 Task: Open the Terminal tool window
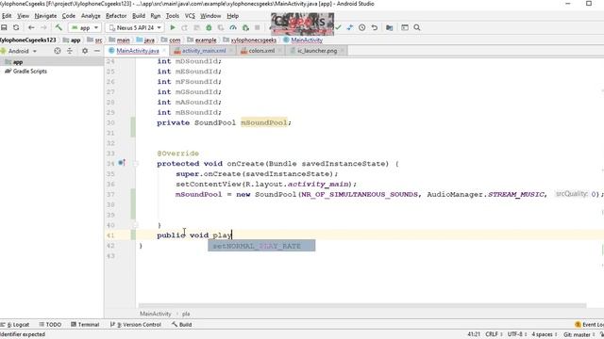[85, 325]
